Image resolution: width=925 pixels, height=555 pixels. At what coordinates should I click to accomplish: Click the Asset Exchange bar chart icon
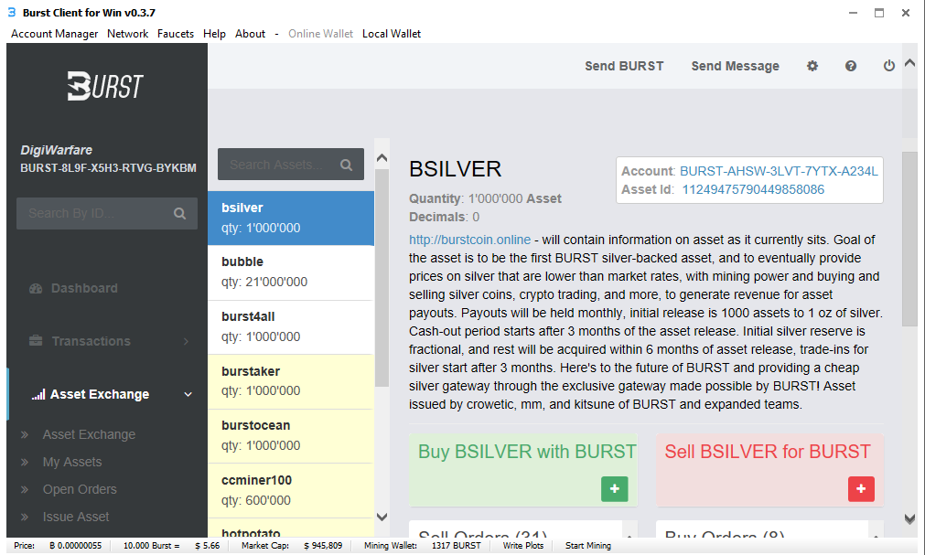(38, 395)
